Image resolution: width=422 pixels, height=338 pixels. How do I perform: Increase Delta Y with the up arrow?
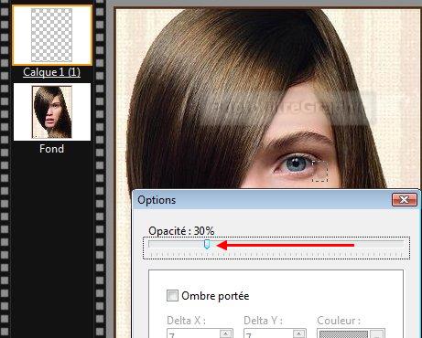pos(298,333)
